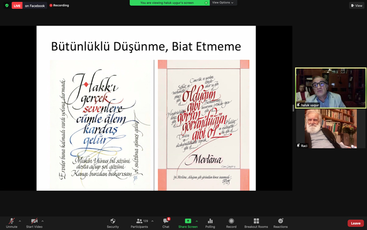Open Breakout Rooms
This screenshot has width=367, height=230.
click(x=256, y=223)
